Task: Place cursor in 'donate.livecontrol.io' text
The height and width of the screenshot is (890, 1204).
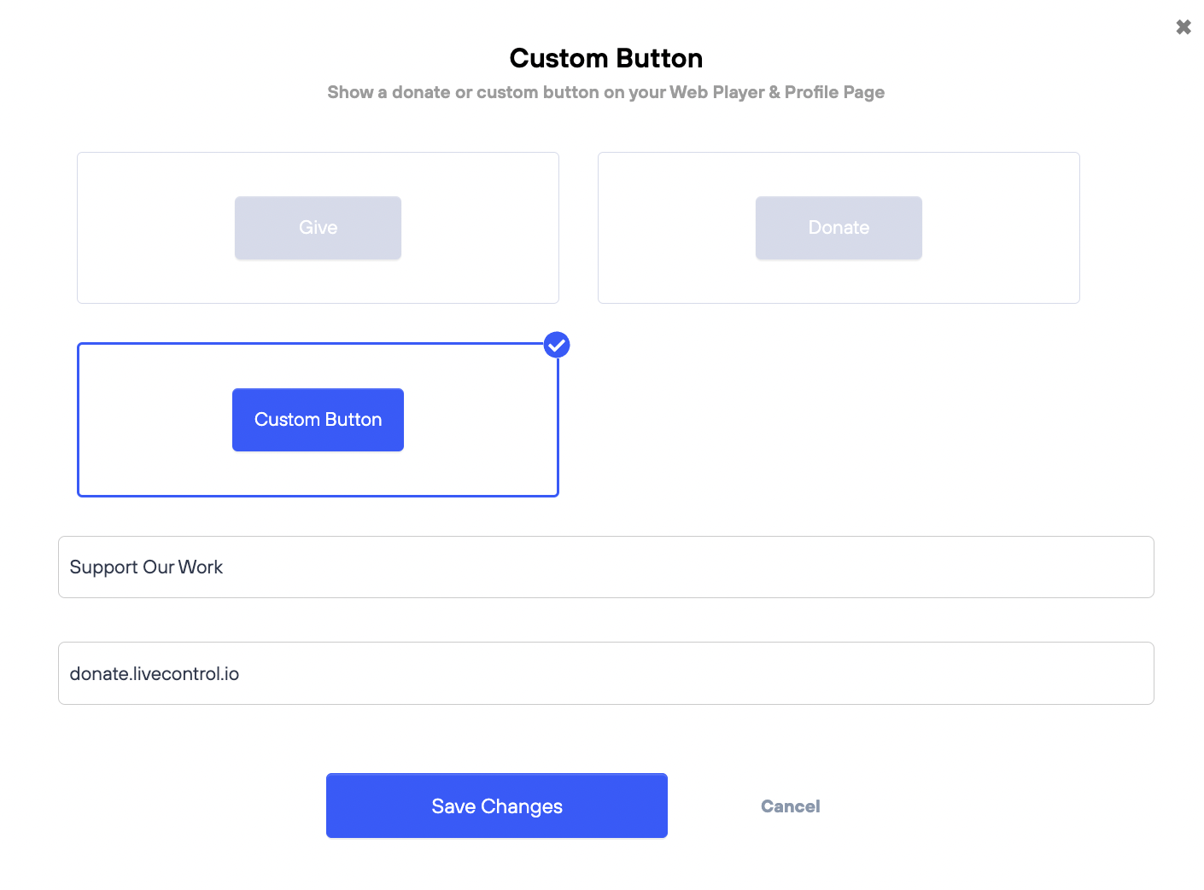Action: (155, 674)
